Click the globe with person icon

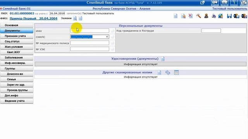pyautogui.click(x=220, y=16)
